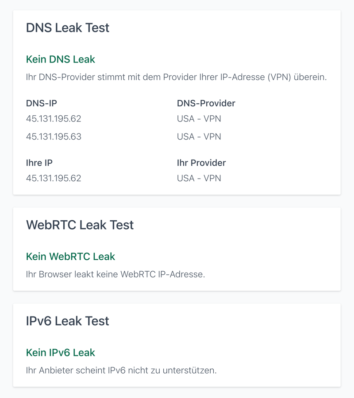This screenshot has height=398, width=354.
Task: Click first USA - VPN under DNS-Provider
Action: [199, 119]
